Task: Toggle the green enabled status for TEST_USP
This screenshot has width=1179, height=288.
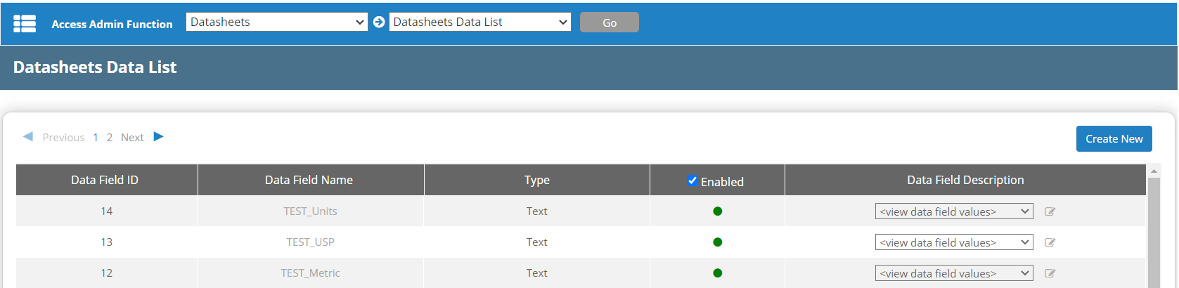Action: tap(717, 242)
